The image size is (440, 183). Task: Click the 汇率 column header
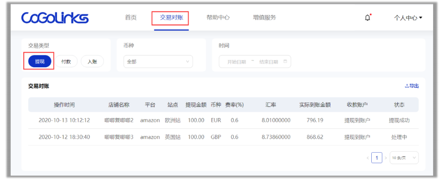click(271, 105)
